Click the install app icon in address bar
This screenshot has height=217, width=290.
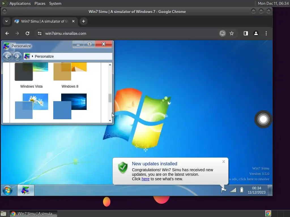(x=223, y=33)
